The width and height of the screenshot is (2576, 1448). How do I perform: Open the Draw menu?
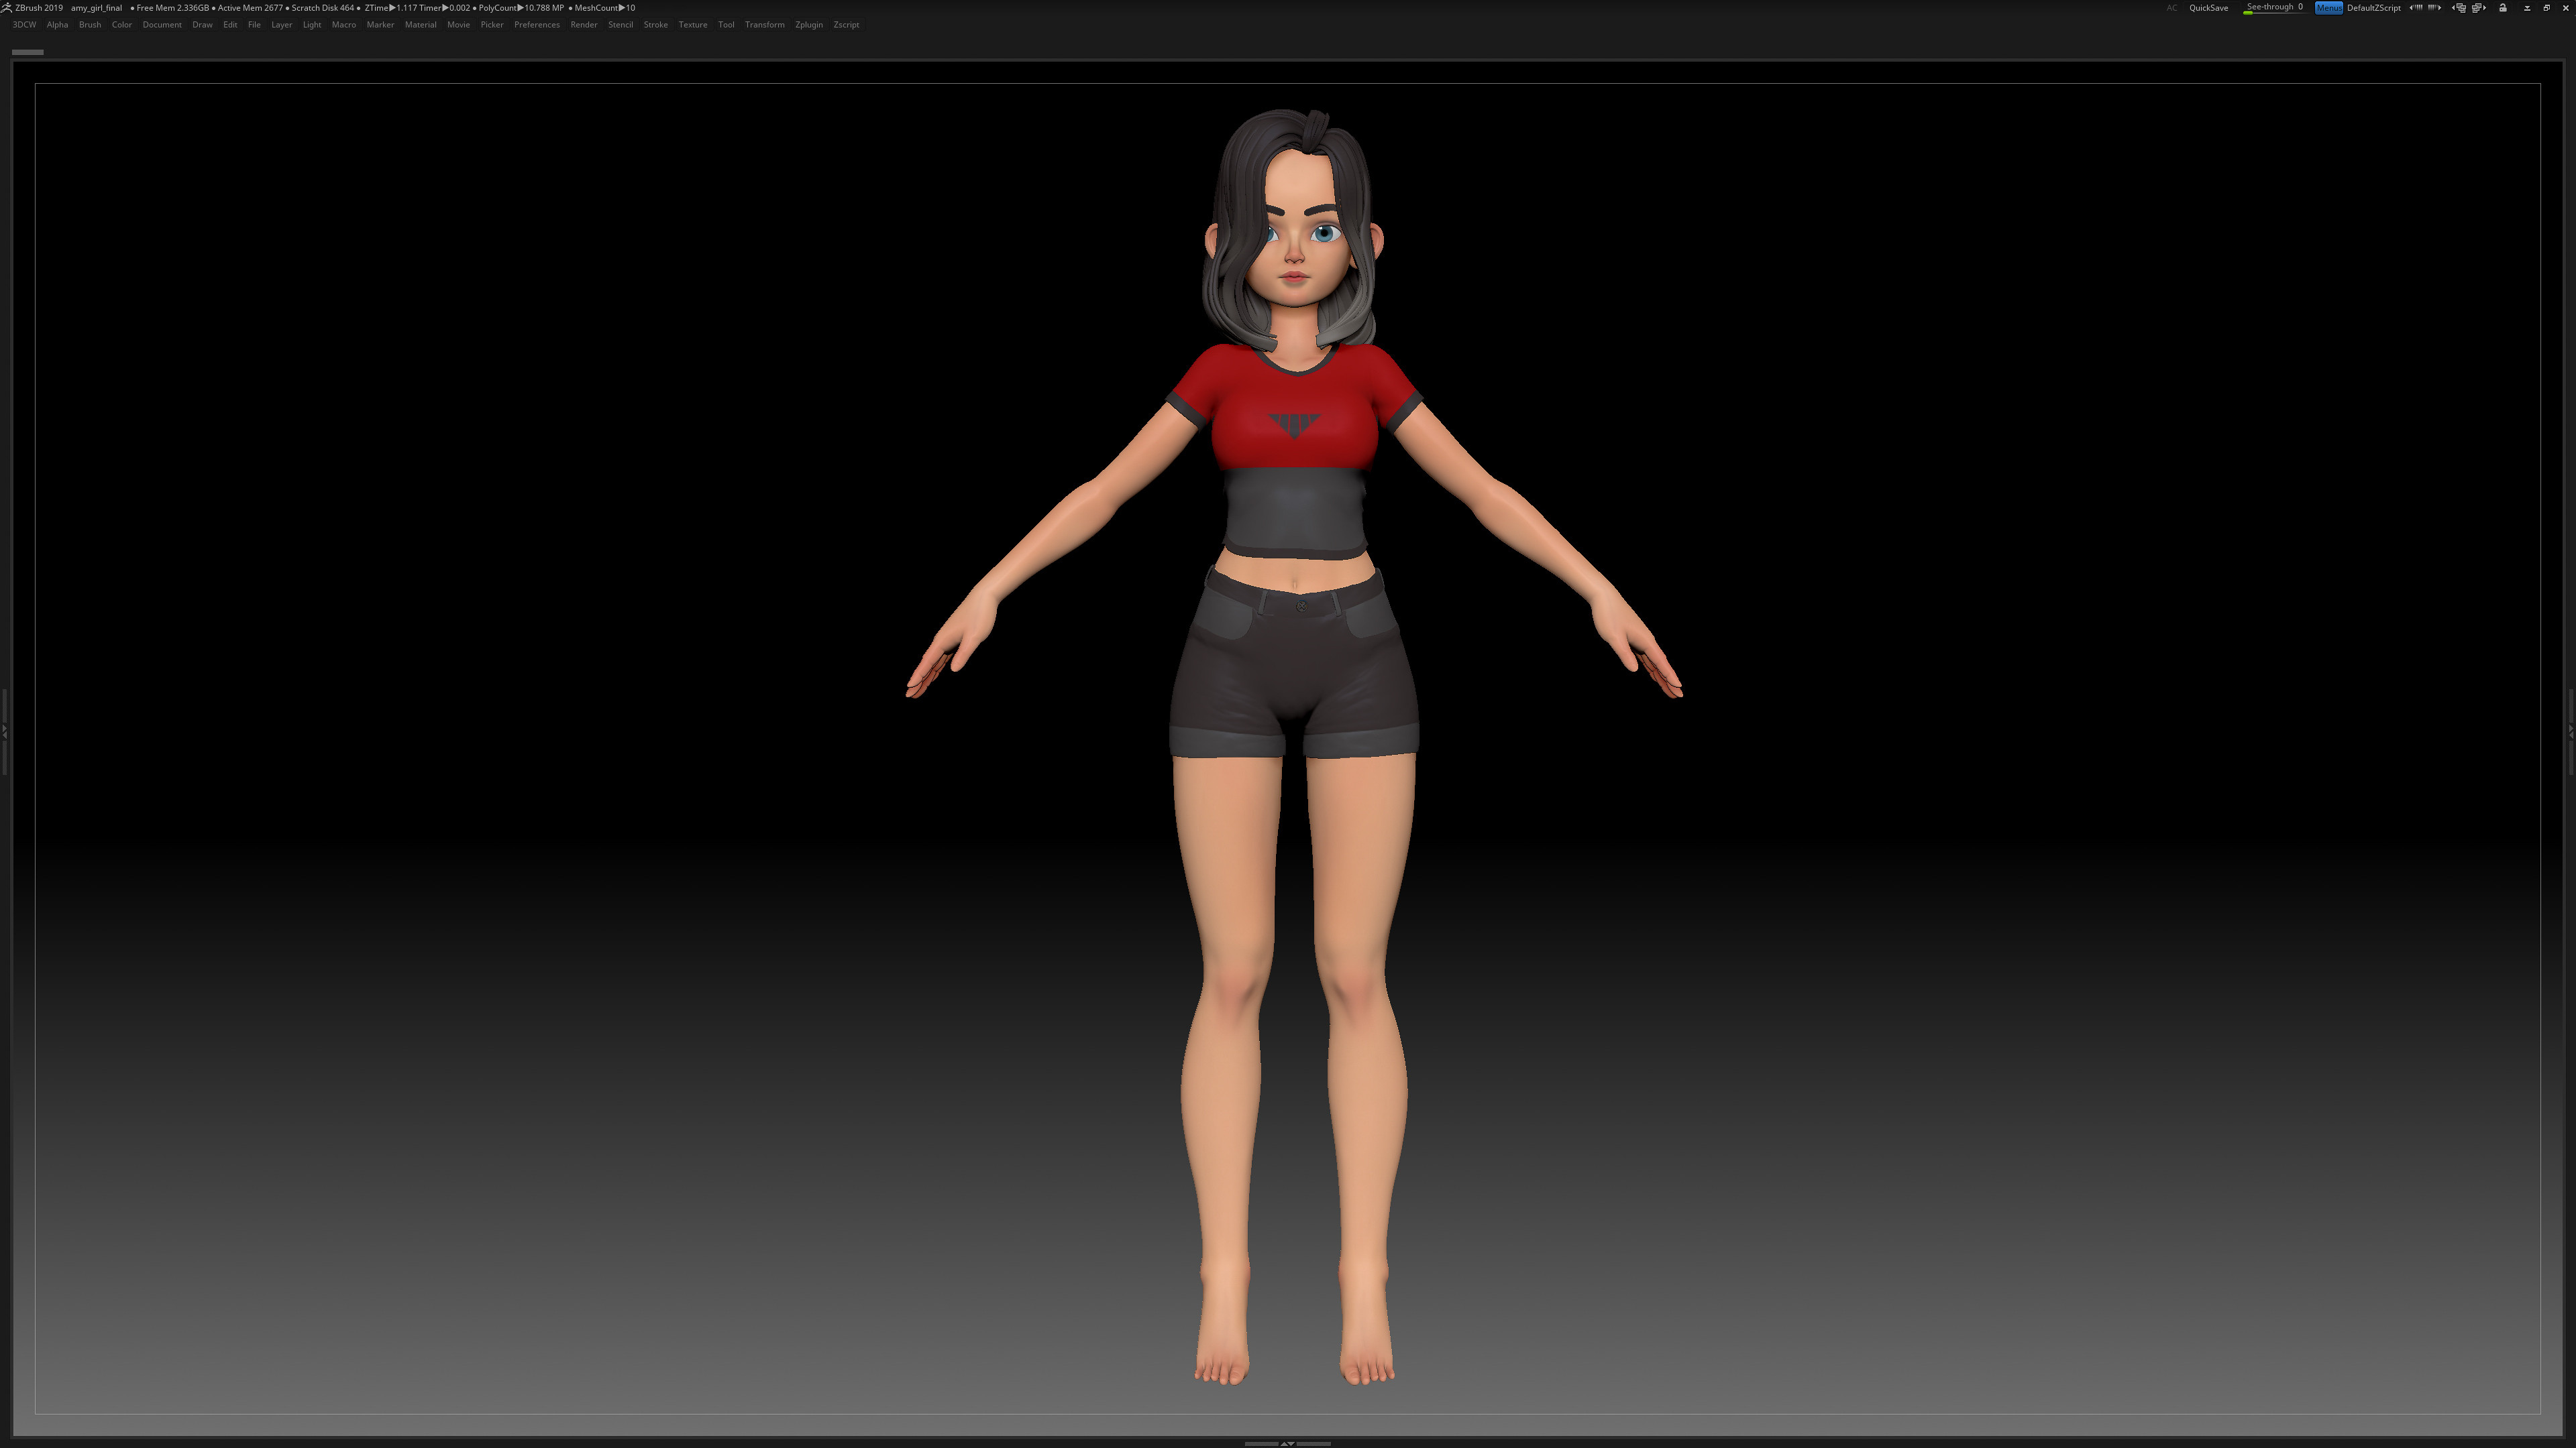(x=202, y=25)
